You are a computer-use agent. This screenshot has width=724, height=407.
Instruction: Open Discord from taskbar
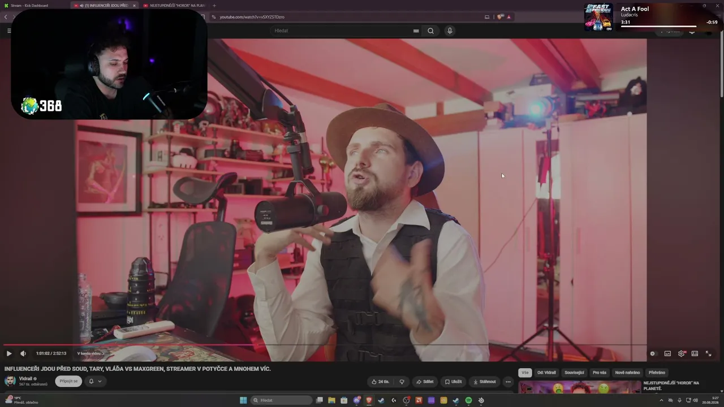(357, 400)
